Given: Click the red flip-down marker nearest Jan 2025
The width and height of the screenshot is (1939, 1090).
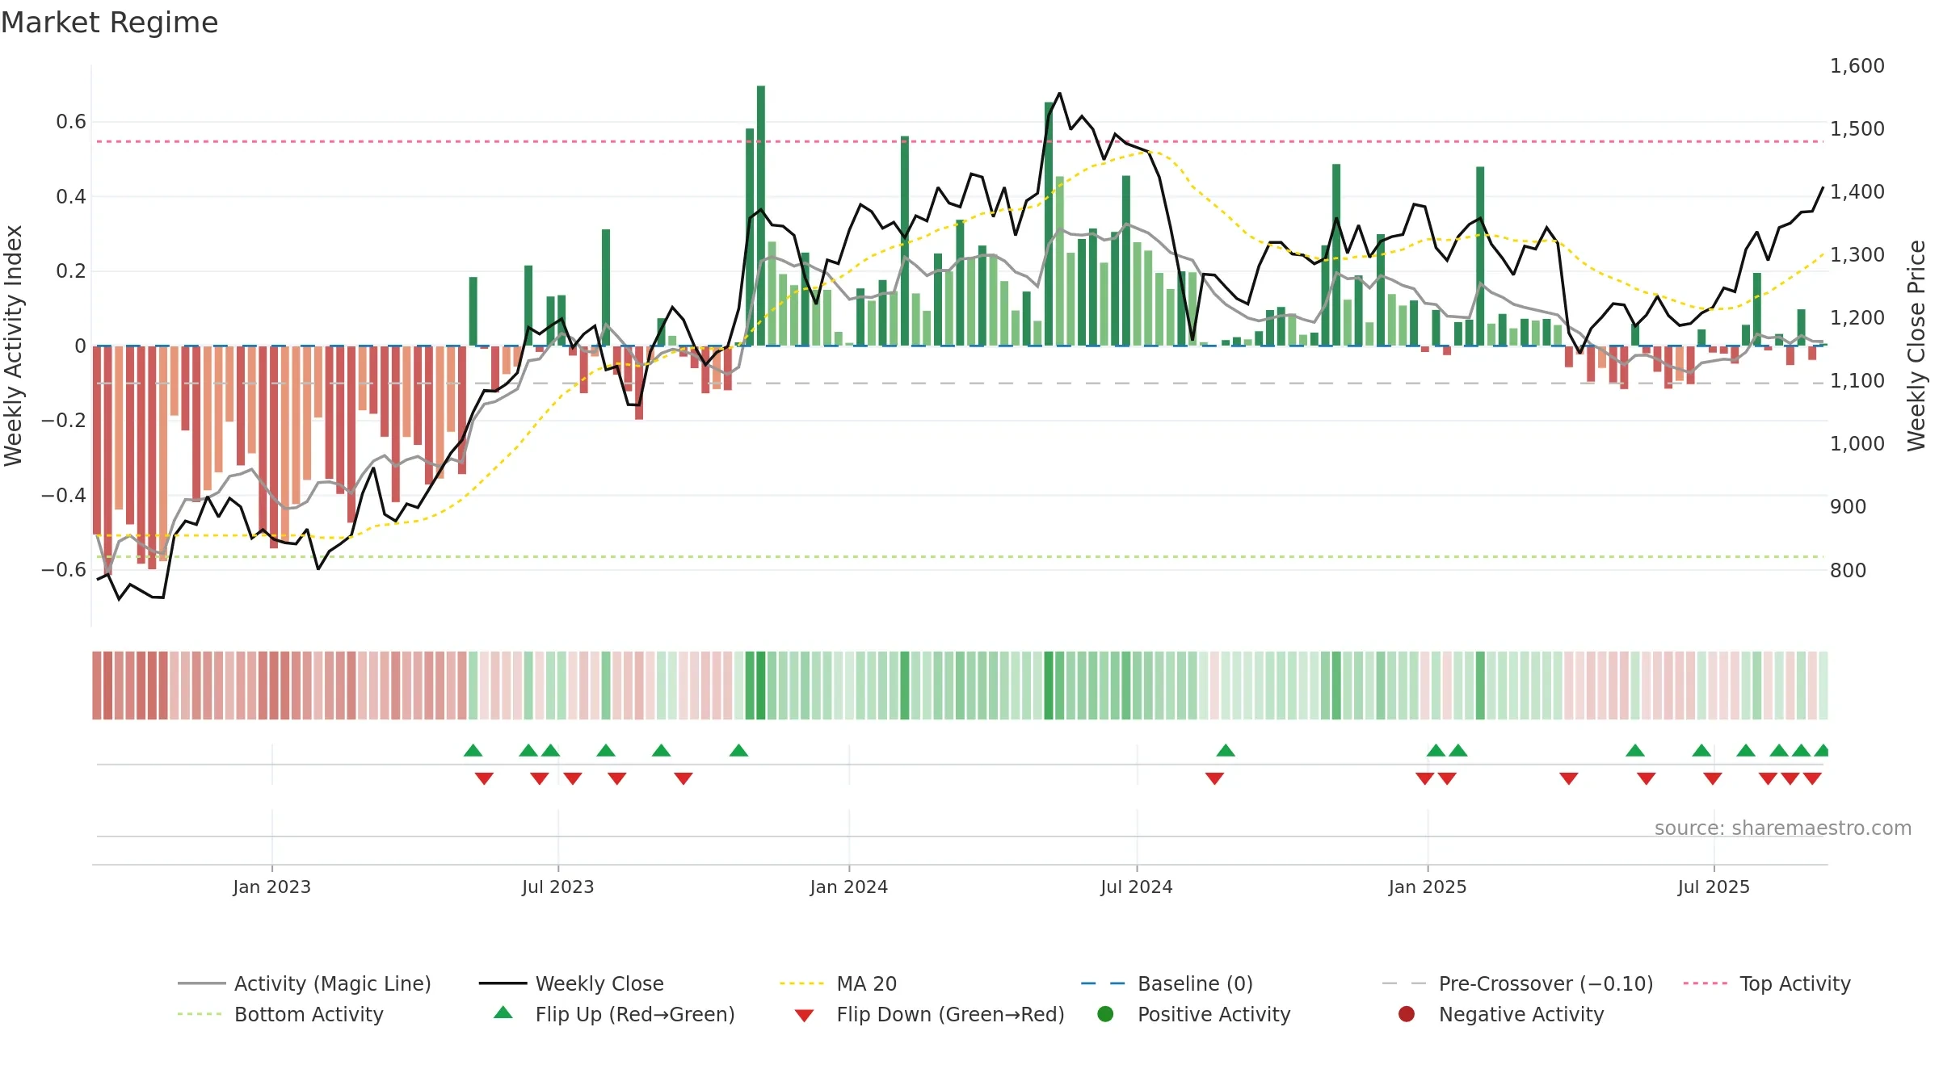Looking at the screenshot, I should click(x=1424, y=778).
